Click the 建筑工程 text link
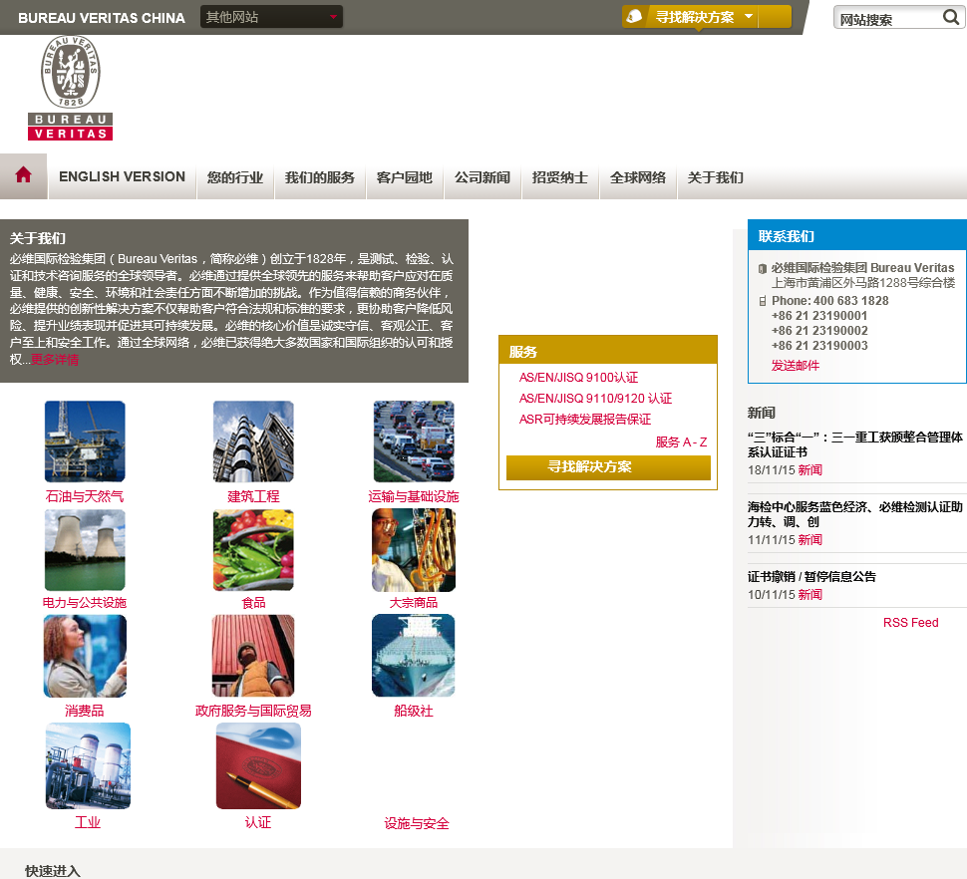This screenshot has height=879, width=967. (253, 496)
